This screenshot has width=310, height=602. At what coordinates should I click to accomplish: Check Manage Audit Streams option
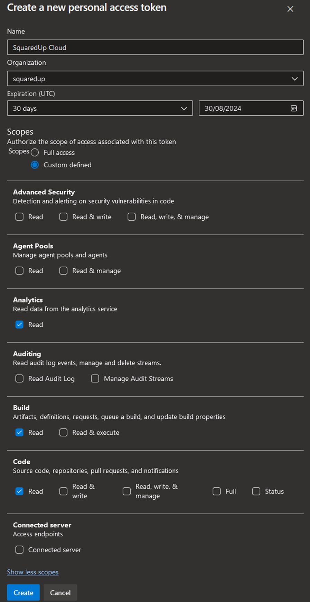[x=95, y=379]
